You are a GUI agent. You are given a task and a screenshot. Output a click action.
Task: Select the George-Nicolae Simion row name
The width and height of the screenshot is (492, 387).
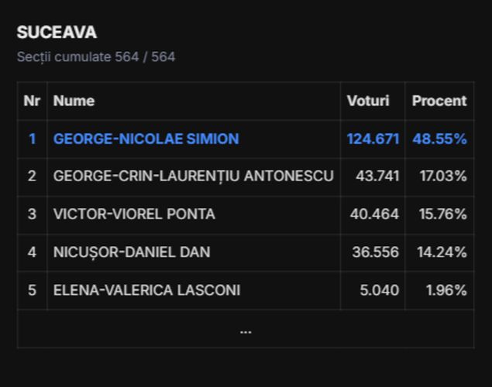click(x=146, y=139)
